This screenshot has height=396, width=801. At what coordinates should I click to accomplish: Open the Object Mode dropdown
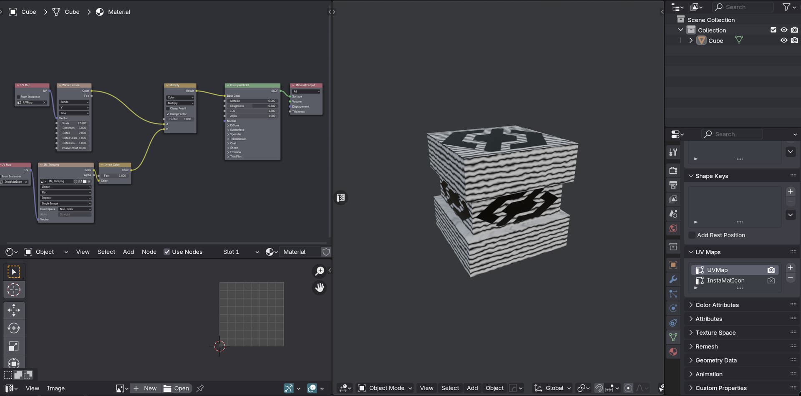pos(385,388)
